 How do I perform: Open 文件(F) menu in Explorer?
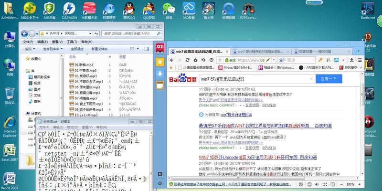pyautogui.click(x=28, y=42)
